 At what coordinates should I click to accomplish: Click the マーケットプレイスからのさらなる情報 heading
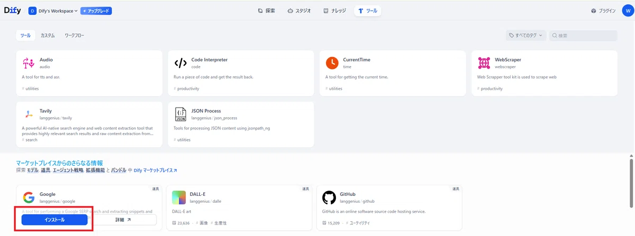tap(59, 163)
